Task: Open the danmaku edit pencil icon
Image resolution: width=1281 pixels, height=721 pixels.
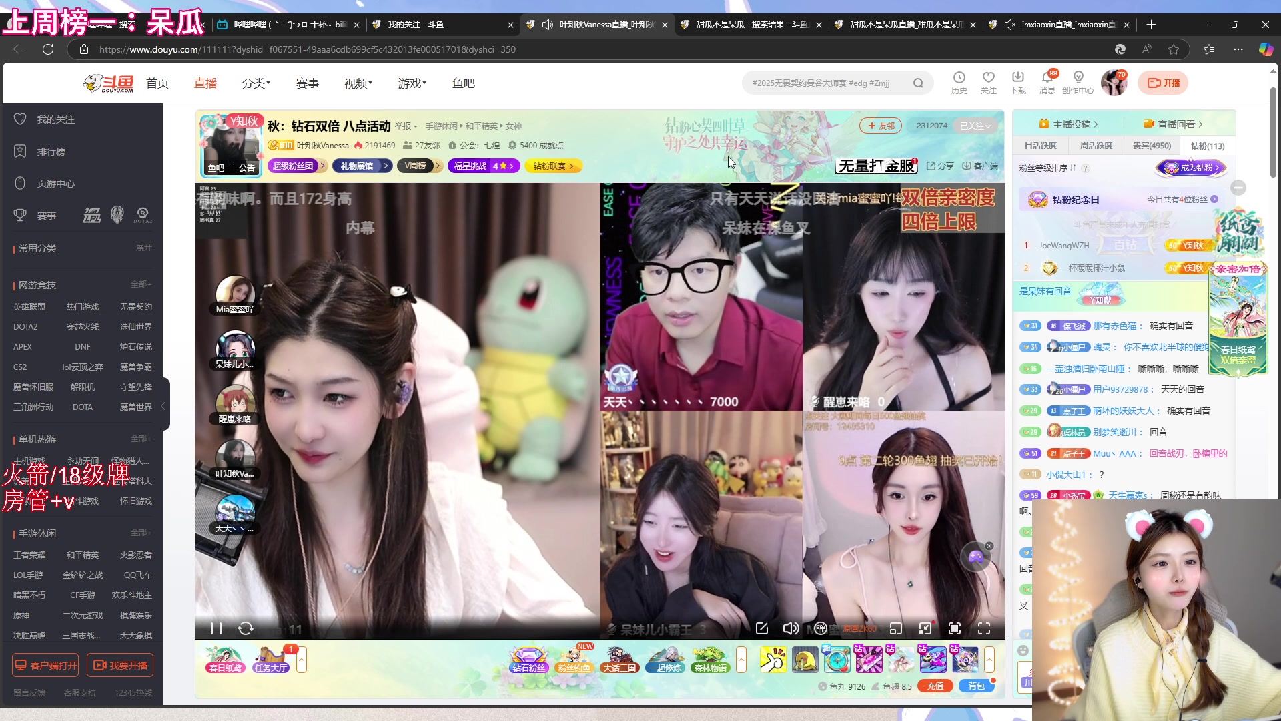Action: pos(762,628)
